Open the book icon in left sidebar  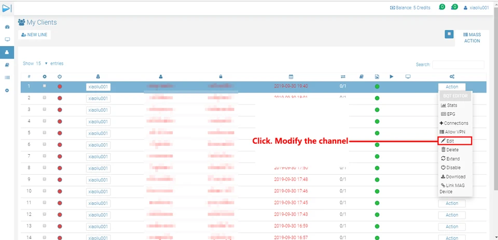pyautogui.click(x=7, y=65)
